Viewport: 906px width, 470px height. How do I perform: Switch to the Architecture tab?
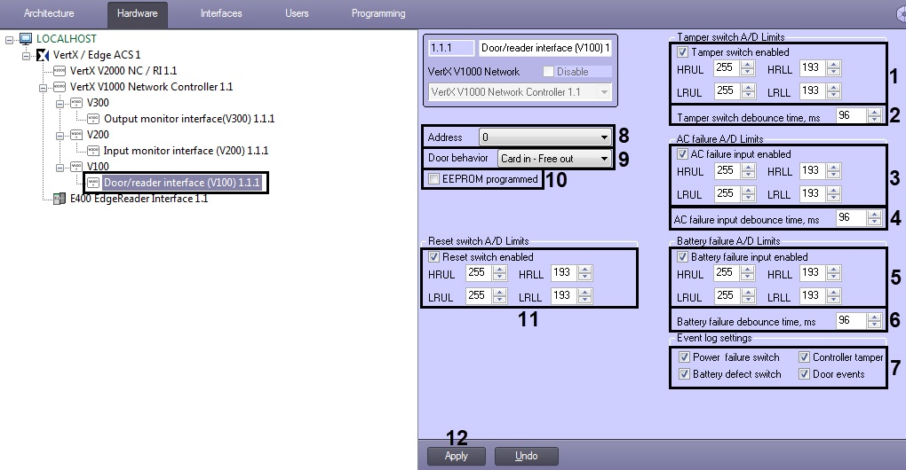point(49,13)
